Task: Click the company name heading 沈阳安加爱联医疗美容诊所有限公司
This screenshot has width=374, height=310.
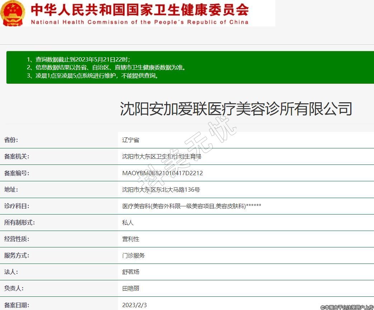Action: (236, 108)
